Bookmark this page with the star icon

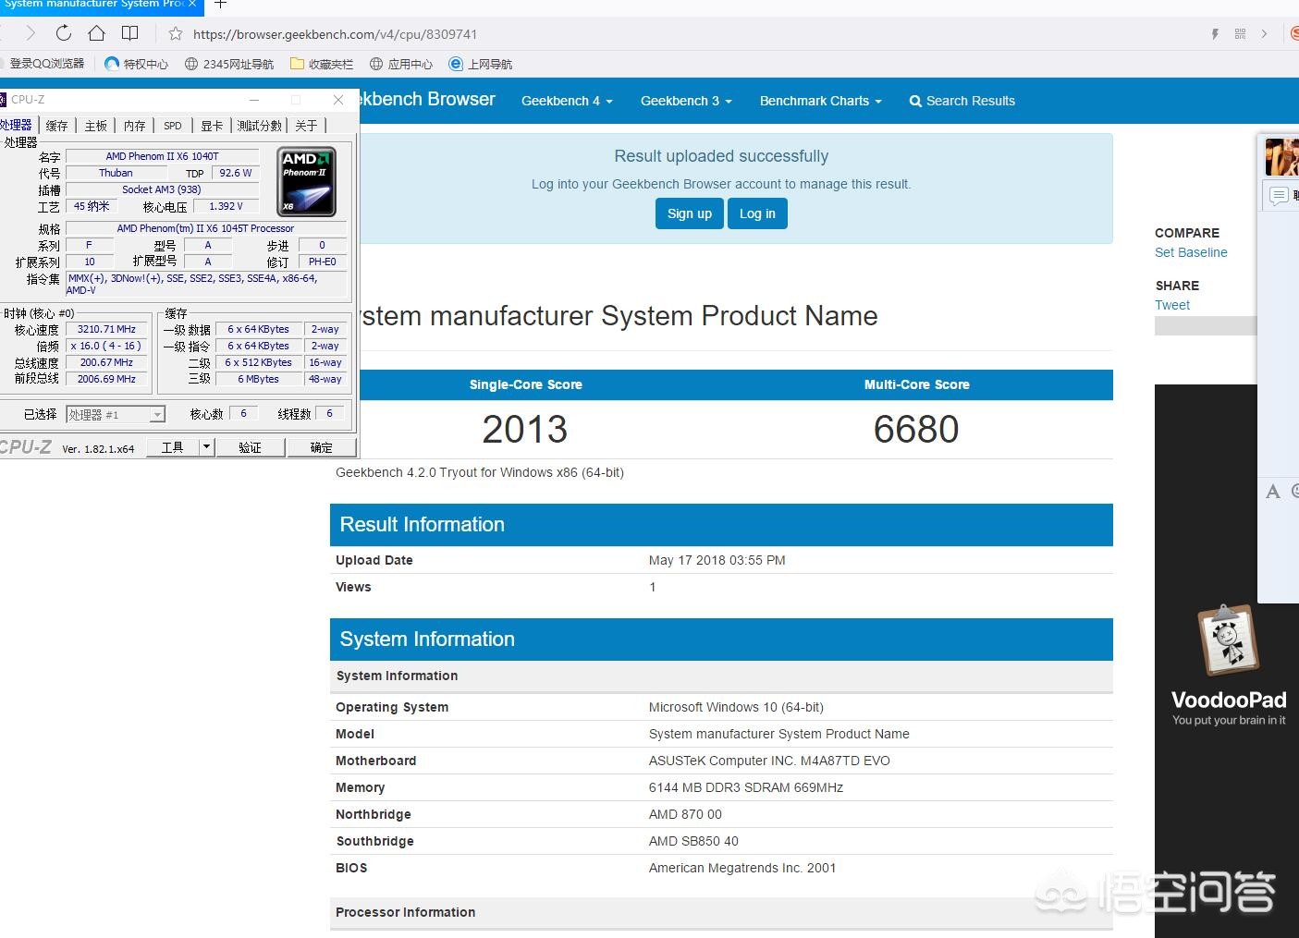176,33
